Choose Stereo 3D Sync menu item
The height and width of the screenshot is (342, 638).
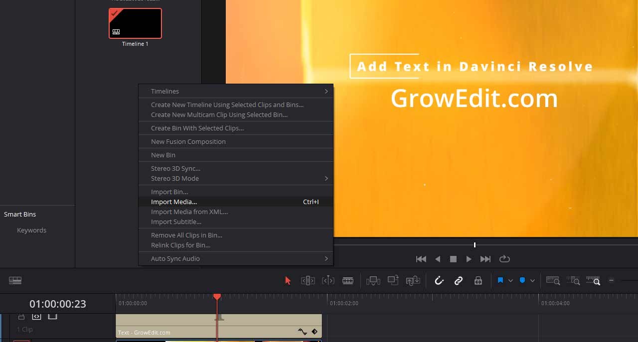(236, 168)
